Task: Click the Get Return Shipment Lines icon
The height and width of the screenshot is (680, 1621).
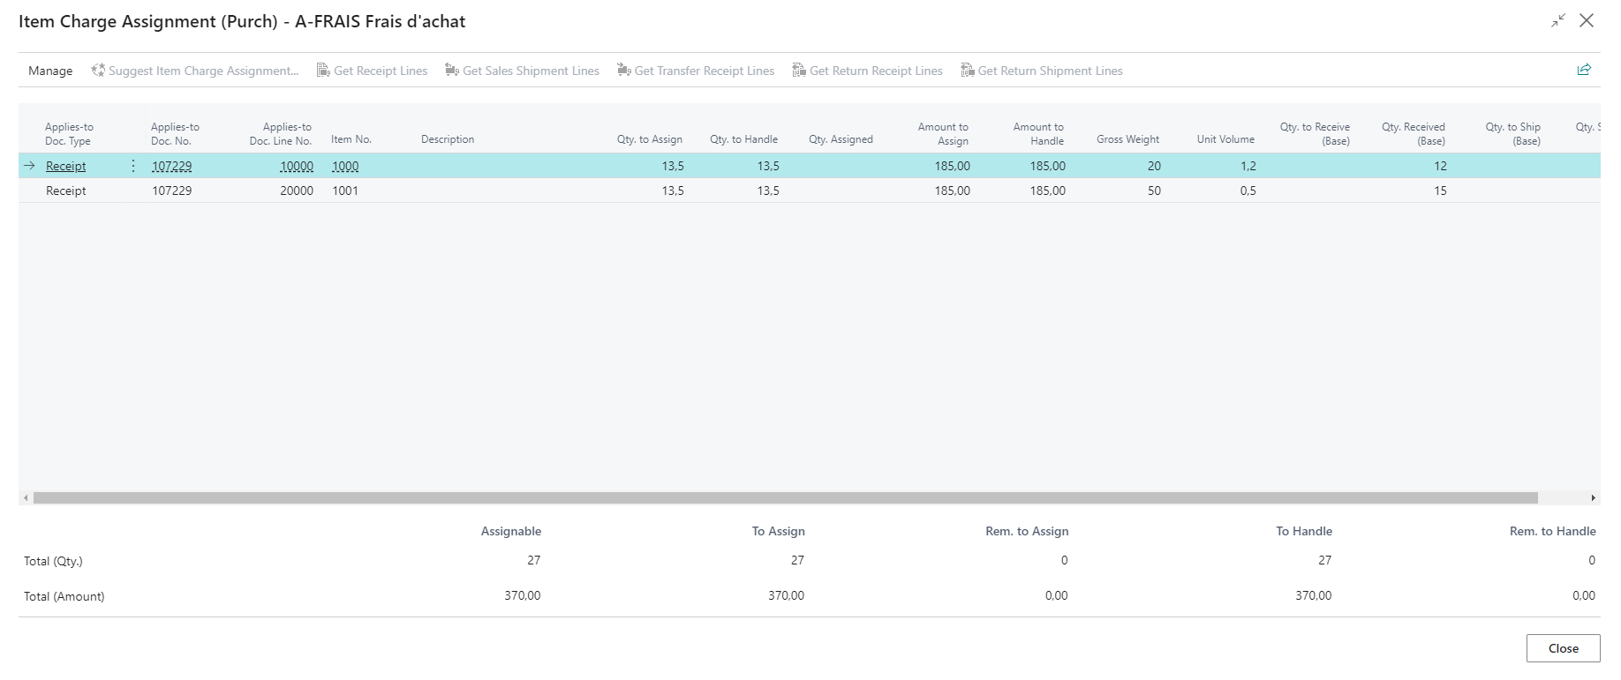Action: point(967,71)
